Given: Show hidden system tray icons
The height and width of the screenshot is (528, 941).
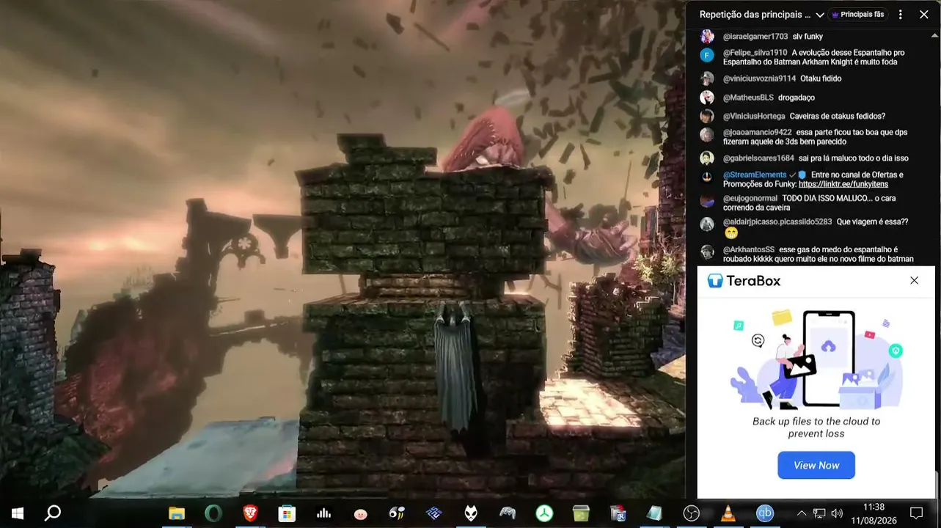Looking at the screenshot, I should pos(802,513).
